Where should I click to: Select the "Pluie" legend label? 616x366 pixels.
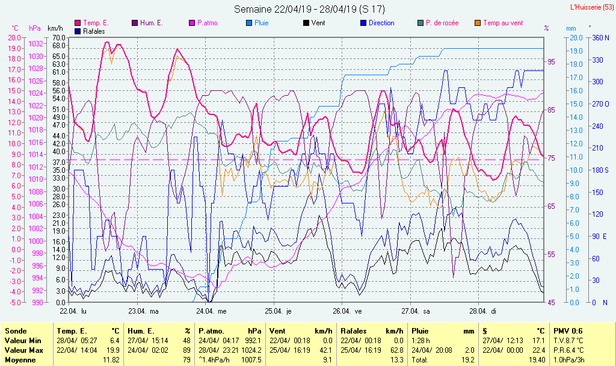pos(262,23)
